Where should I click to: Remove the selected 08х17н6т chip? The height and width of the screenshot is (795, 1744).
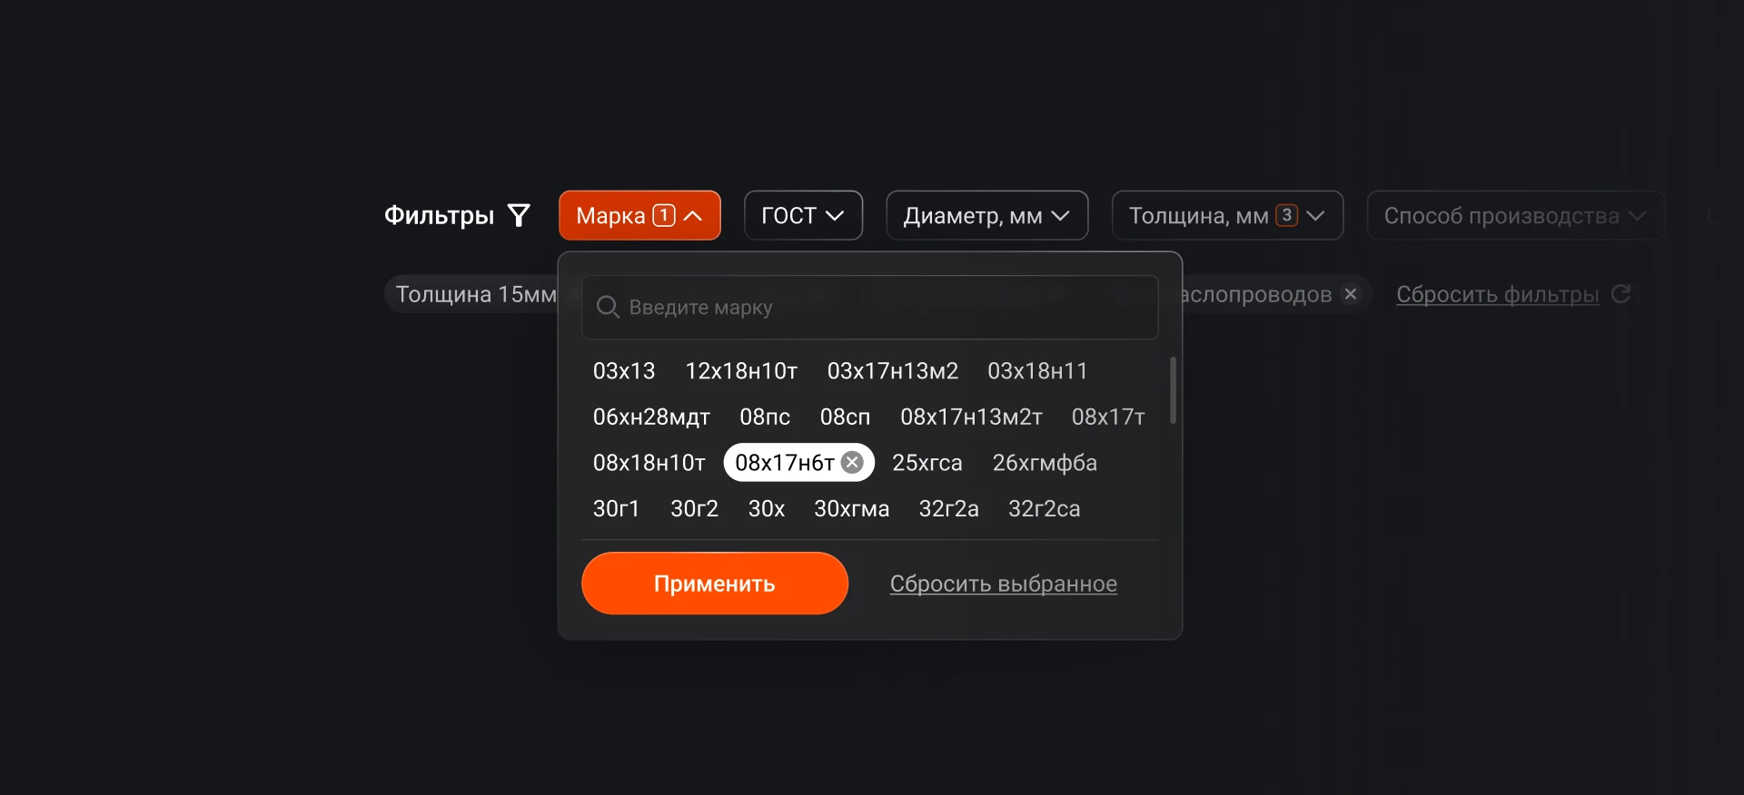(x=852, y=463)
